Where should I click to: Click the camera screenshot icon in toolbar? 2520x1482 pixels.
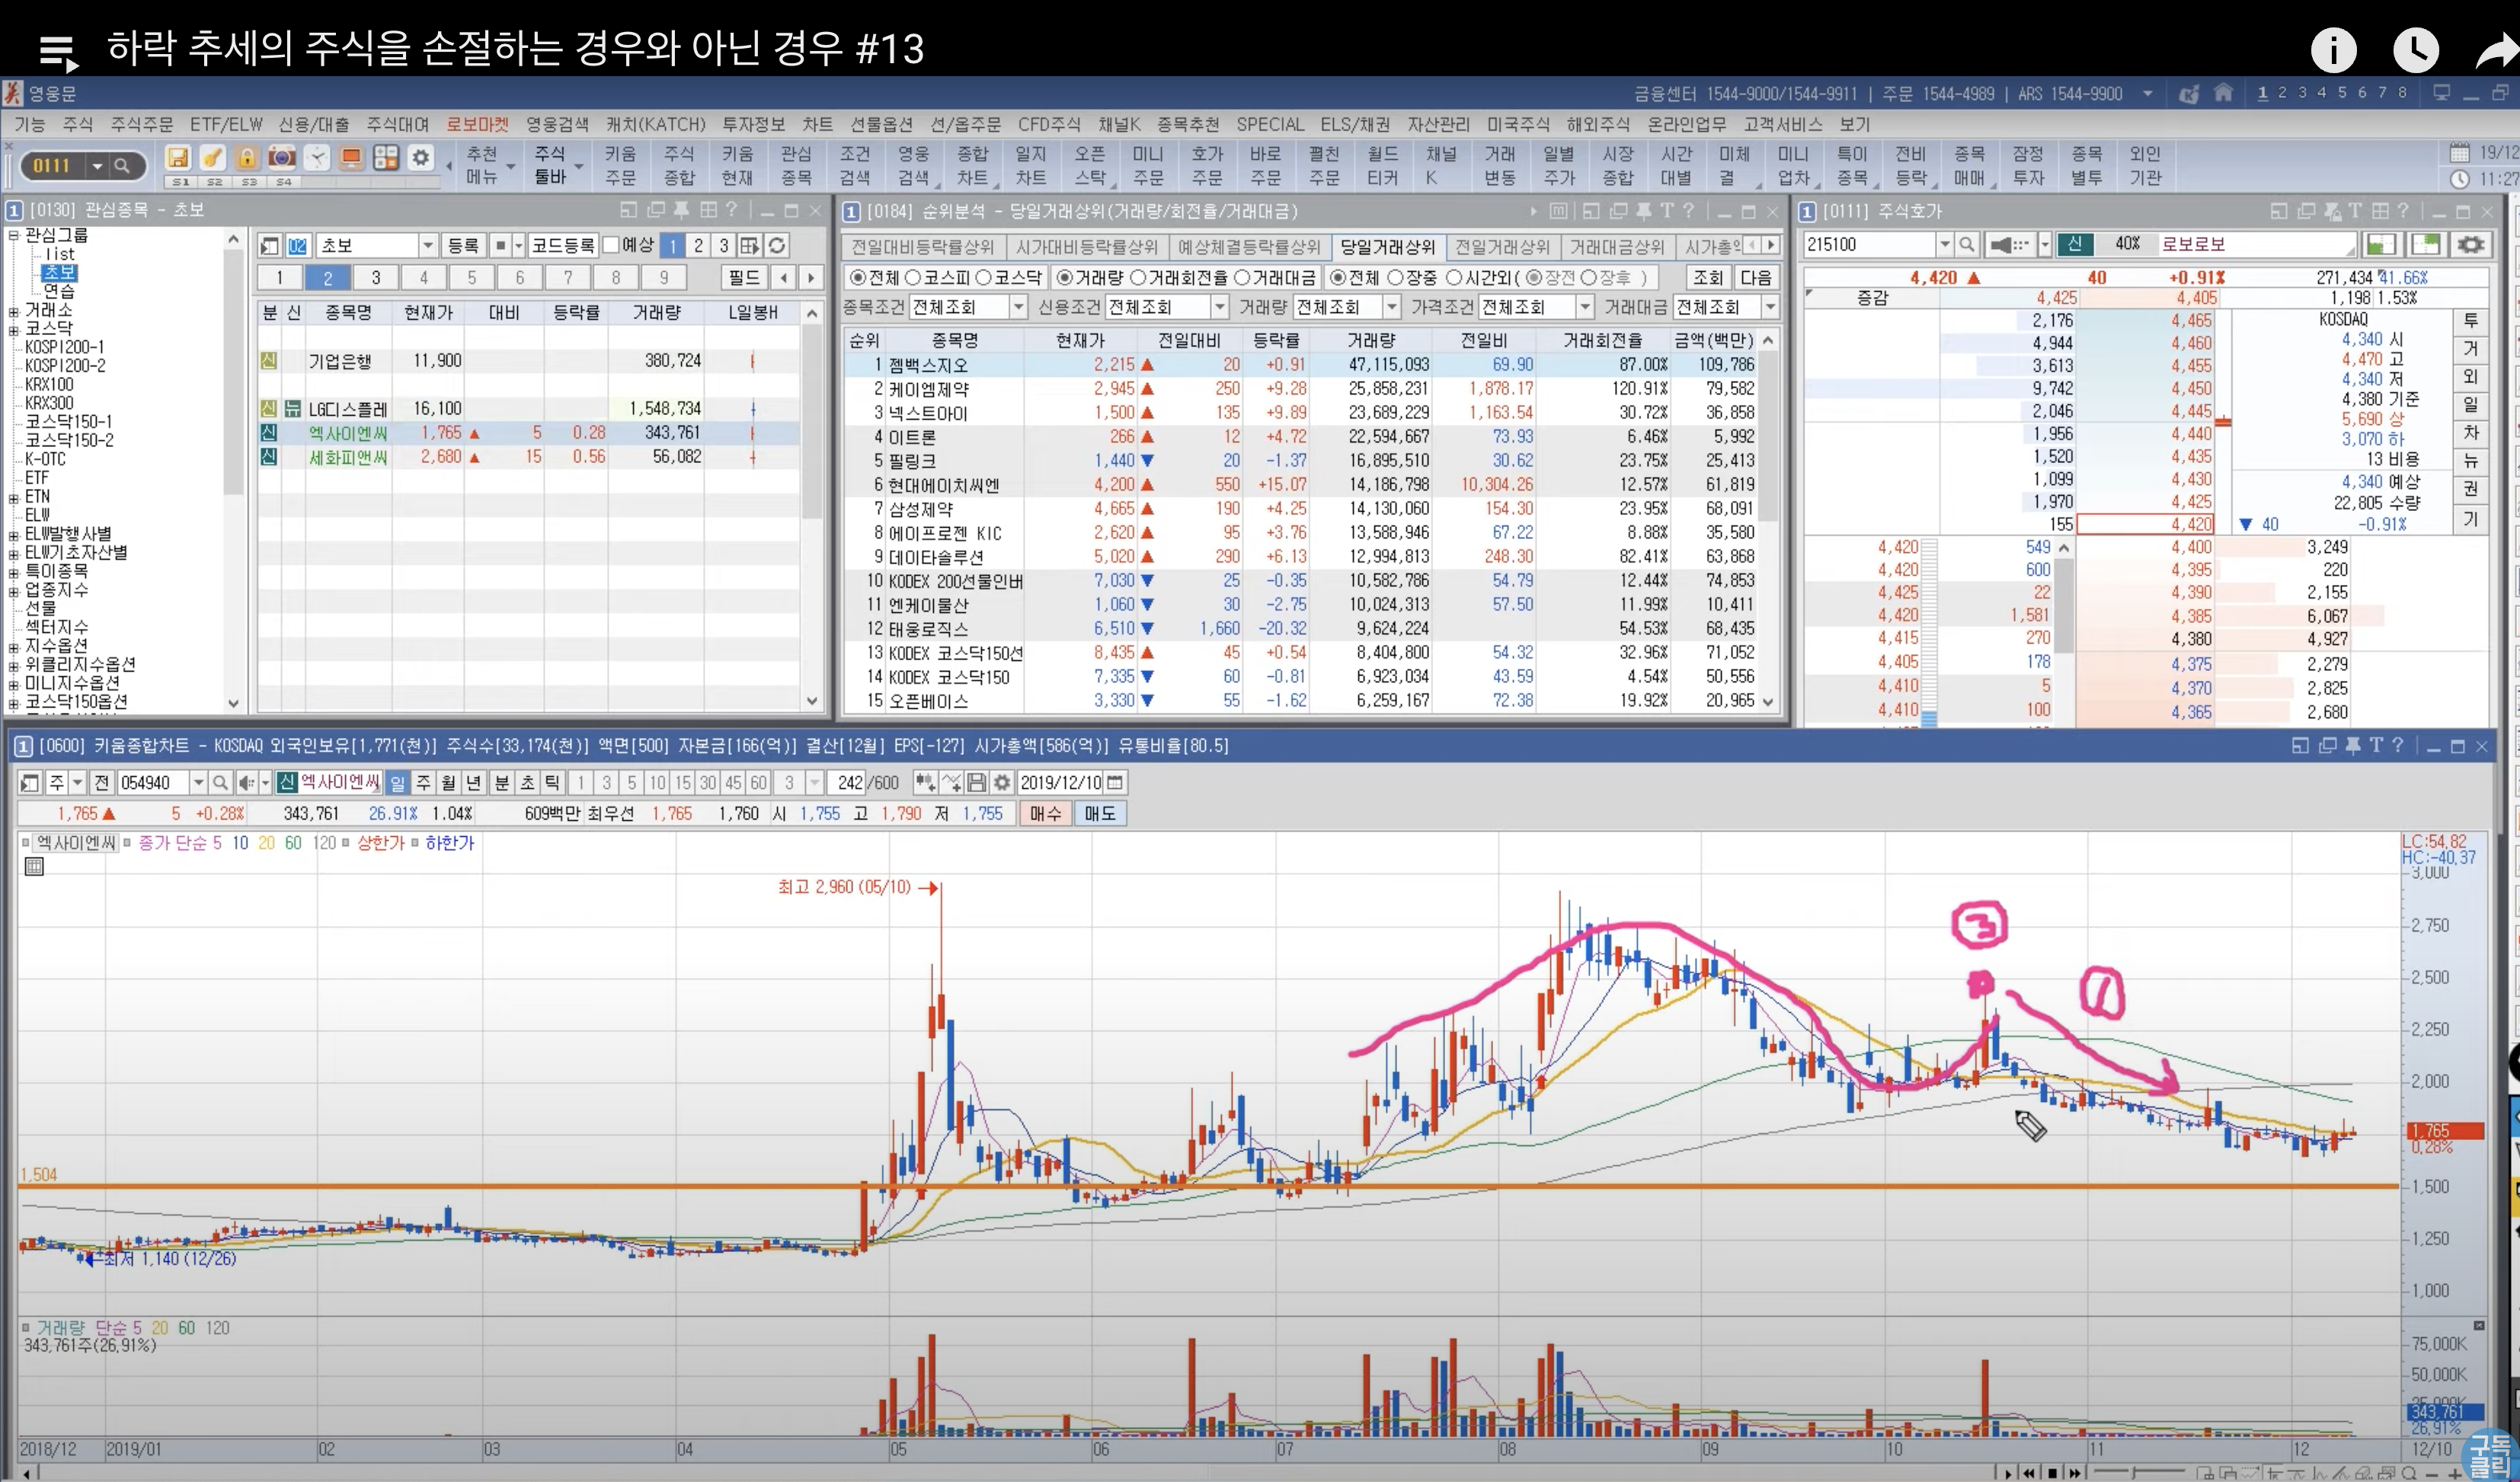coord(282,157)
